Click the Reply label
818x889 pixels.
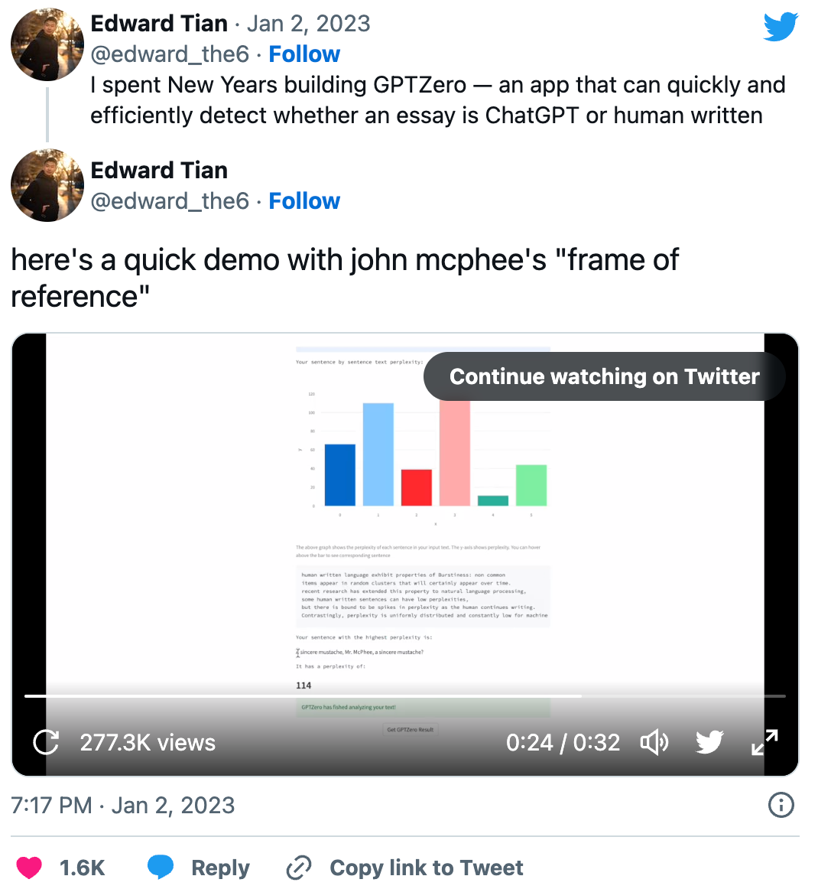pos(220,868)
